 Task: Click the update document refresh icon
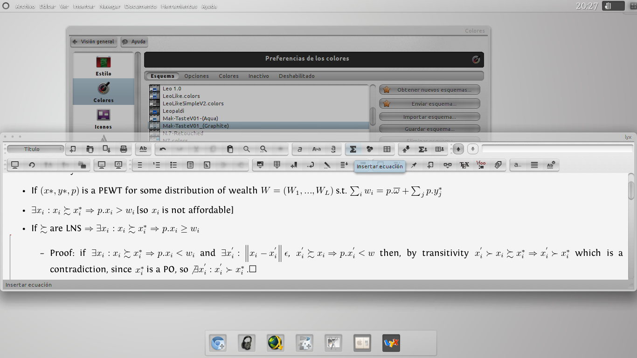[32, 165]
